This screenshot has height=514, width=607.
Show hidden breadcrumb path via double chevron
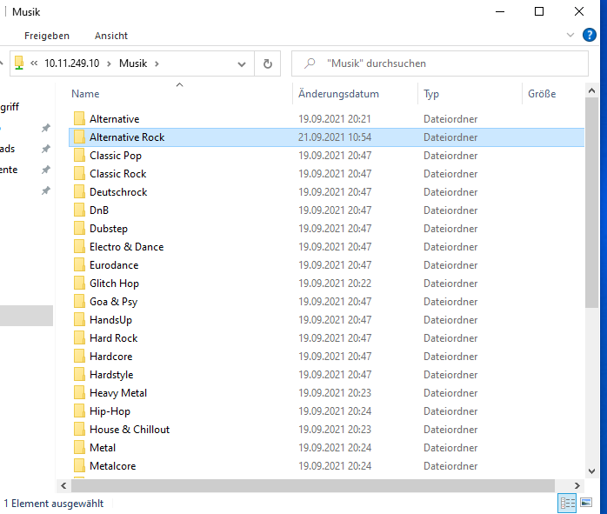tap(34, 63)
